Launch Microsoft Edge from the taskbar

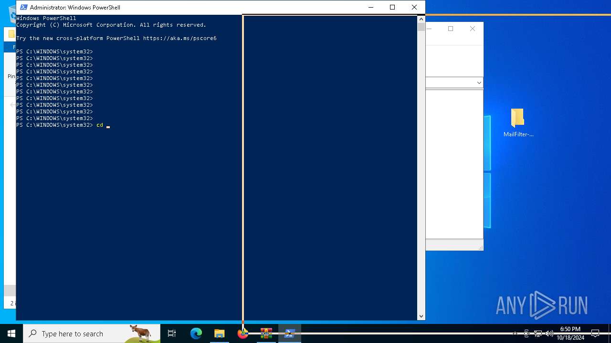[x=196, y=333]
